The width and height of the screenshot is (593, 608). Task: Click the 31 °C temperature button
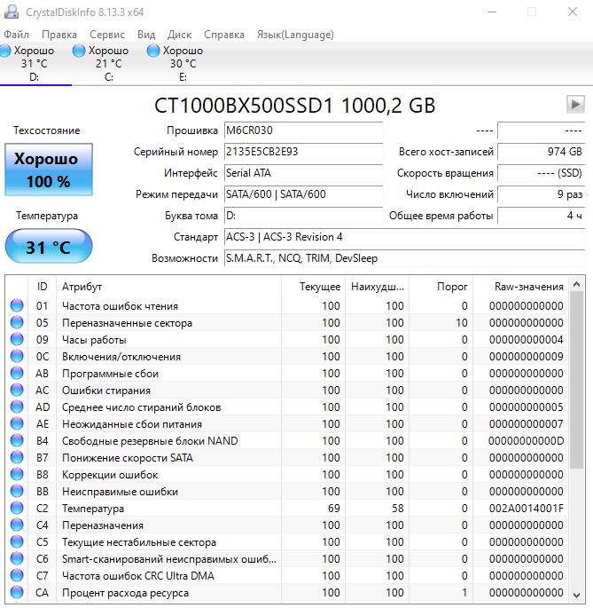click(49, 246)
